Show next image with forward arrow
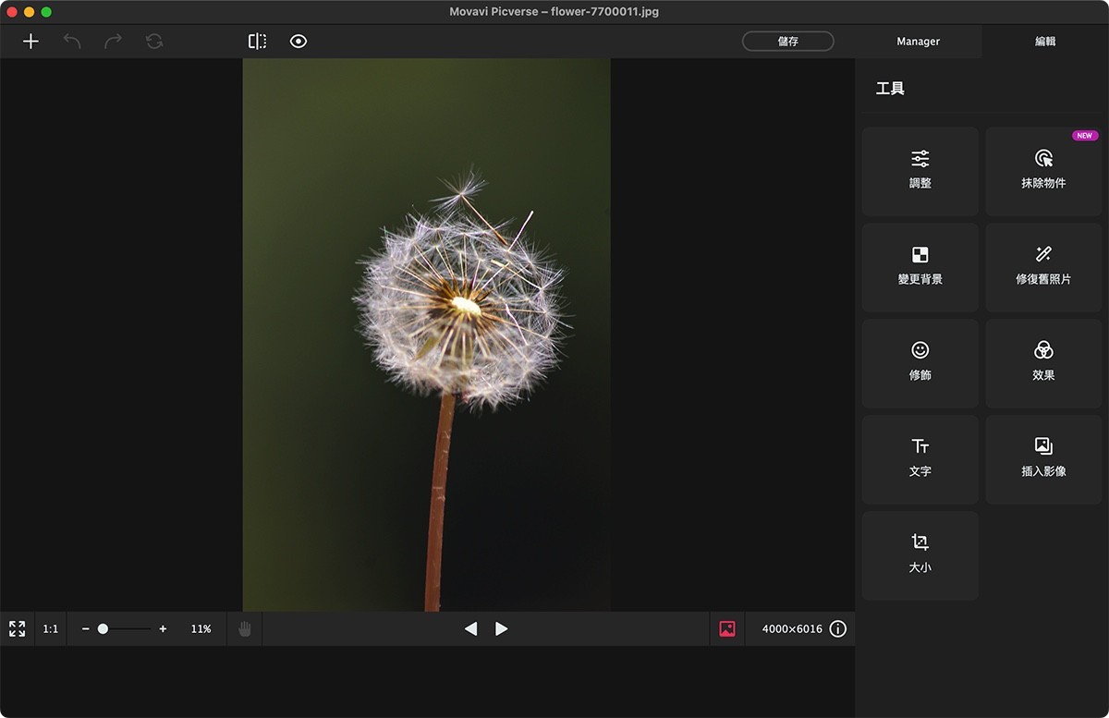The image size is (1109, 718). pyautogui.click(x=502, y=628)
